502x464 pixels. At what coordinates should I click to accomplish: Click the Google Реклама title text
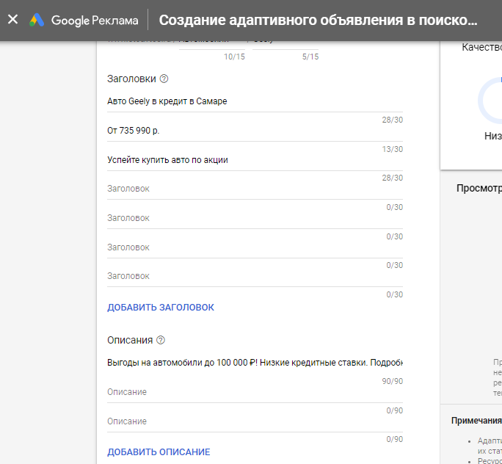pyautogui.click(x=95, y=20)
